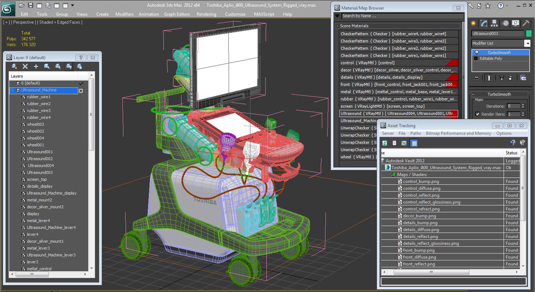Open Configure Modifier Sets icon
The height and width of the screenshot is (292, 535).
coord(523,78)
